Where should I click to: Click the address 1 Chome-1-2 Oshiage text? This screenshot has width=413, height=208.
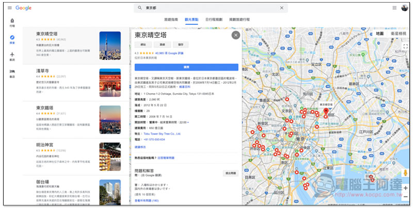tap(179, 94)
